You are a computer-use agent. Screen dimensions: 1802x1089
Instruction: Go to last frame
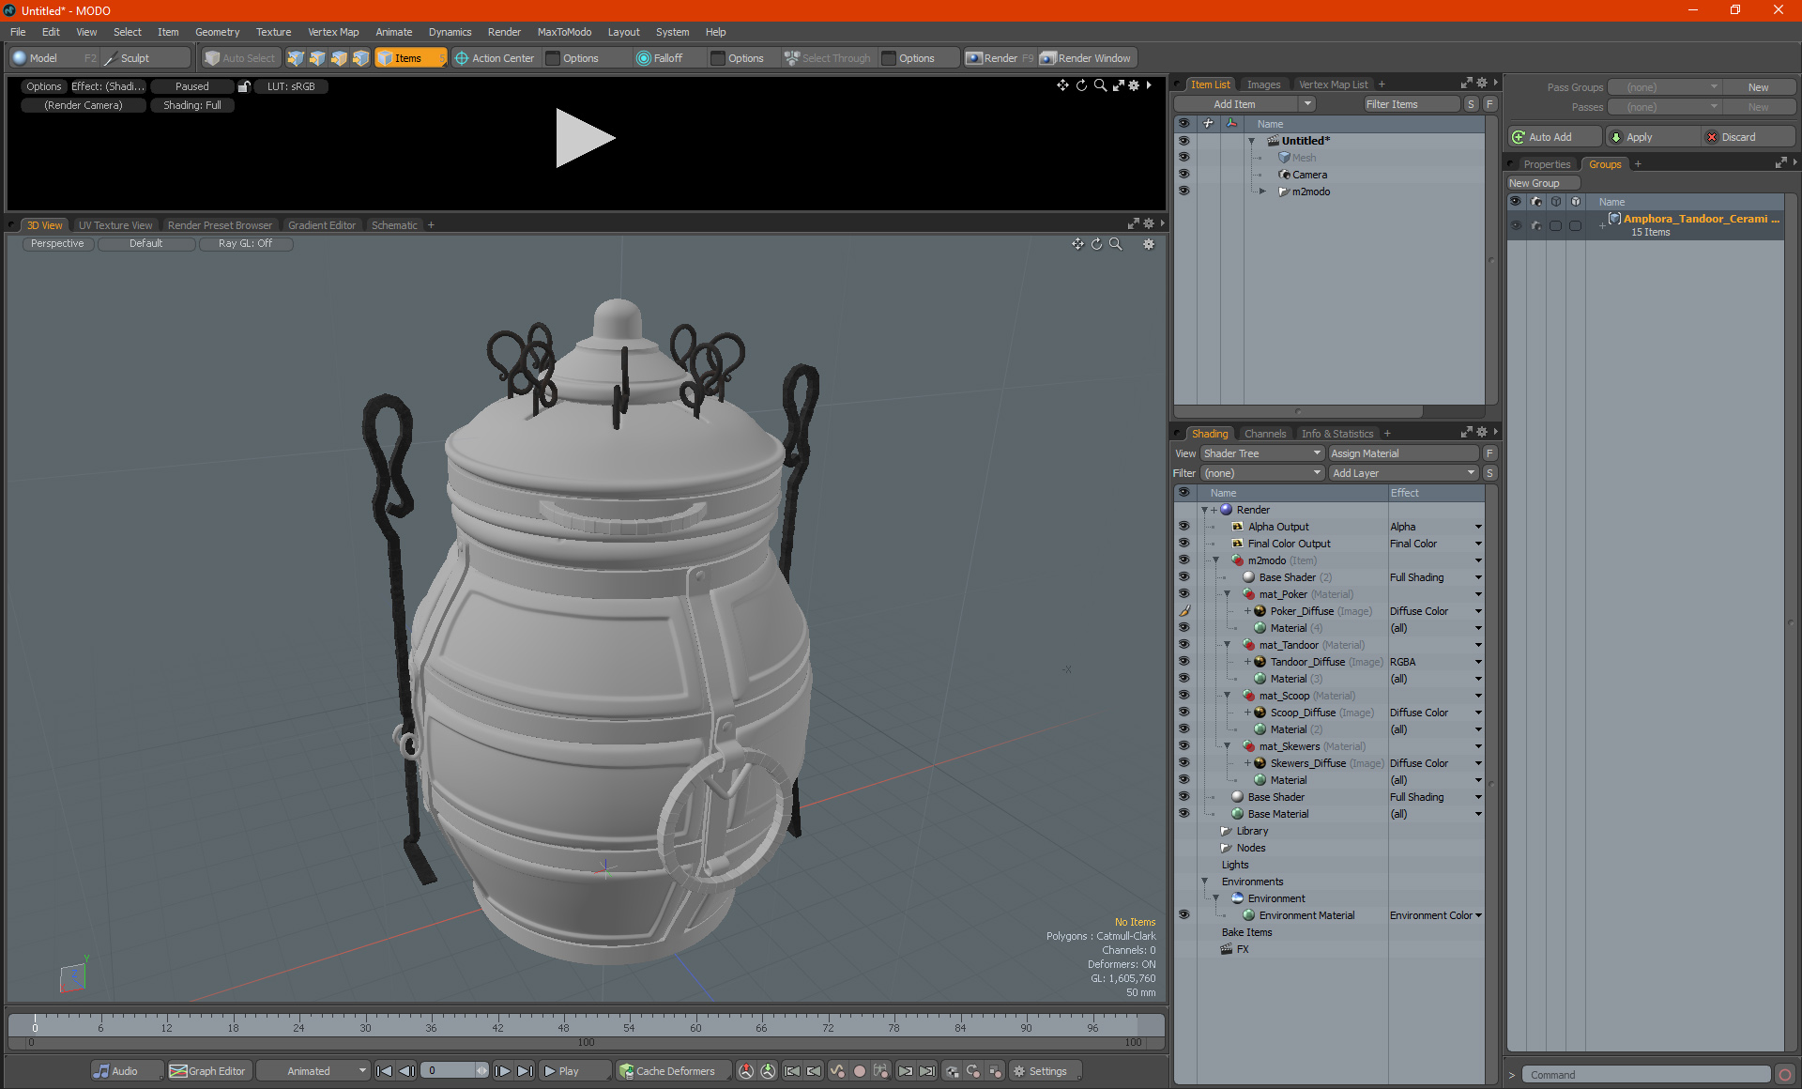coord(525,1071)
